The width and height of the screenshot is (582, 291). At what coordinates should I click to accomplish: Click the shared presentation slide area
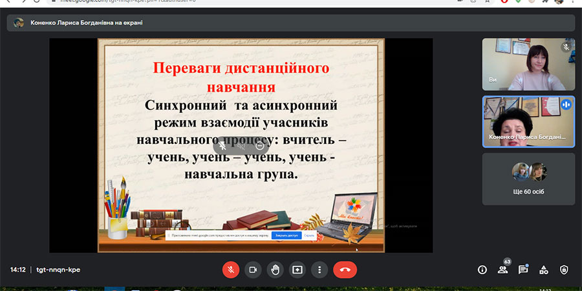click(x=241, y=145)
